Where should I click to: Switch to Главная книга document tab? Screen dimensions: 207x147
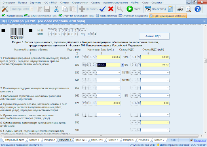(x=12, y=16)
